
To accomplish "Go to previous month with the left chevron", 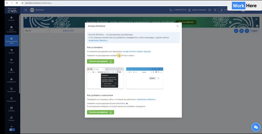I will [x=53, y=31].
